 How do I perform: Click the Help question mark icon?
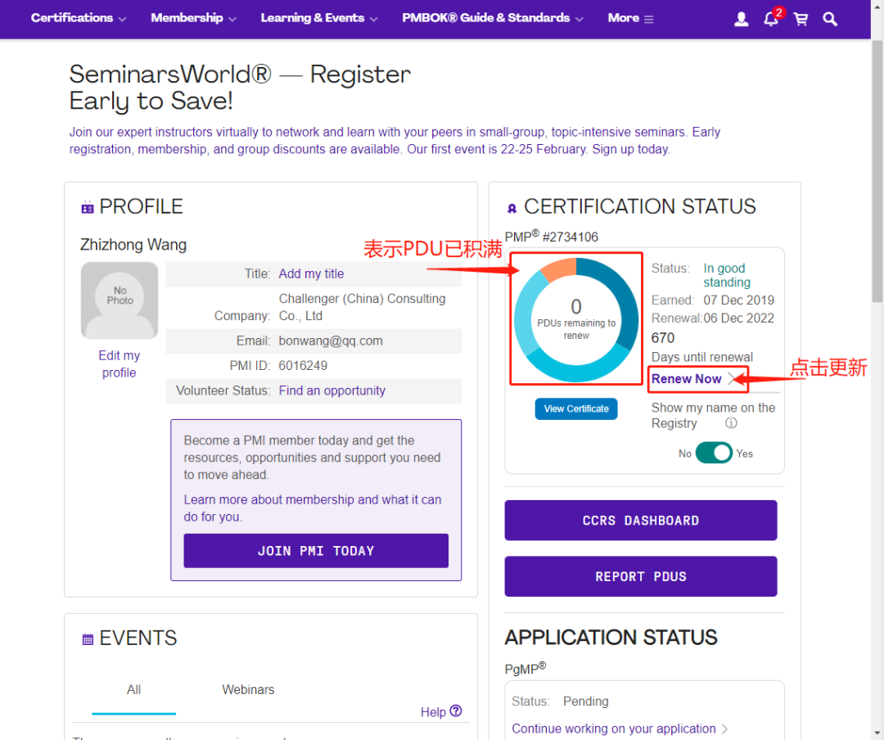click(456, 711)
